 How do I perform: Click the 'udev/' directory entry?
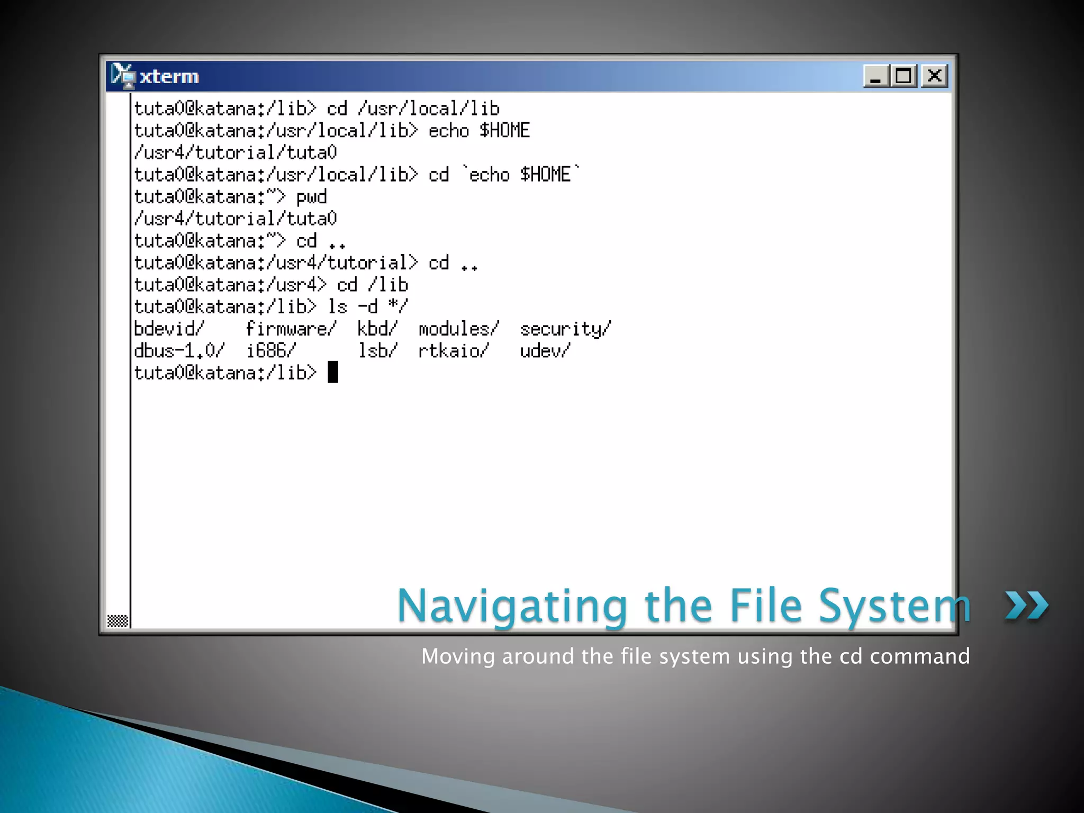(x=545, y=351)
